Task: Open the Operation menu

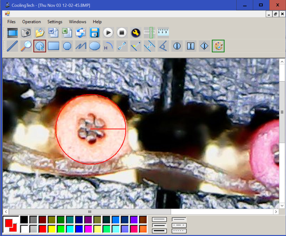Action: (32, 22)
